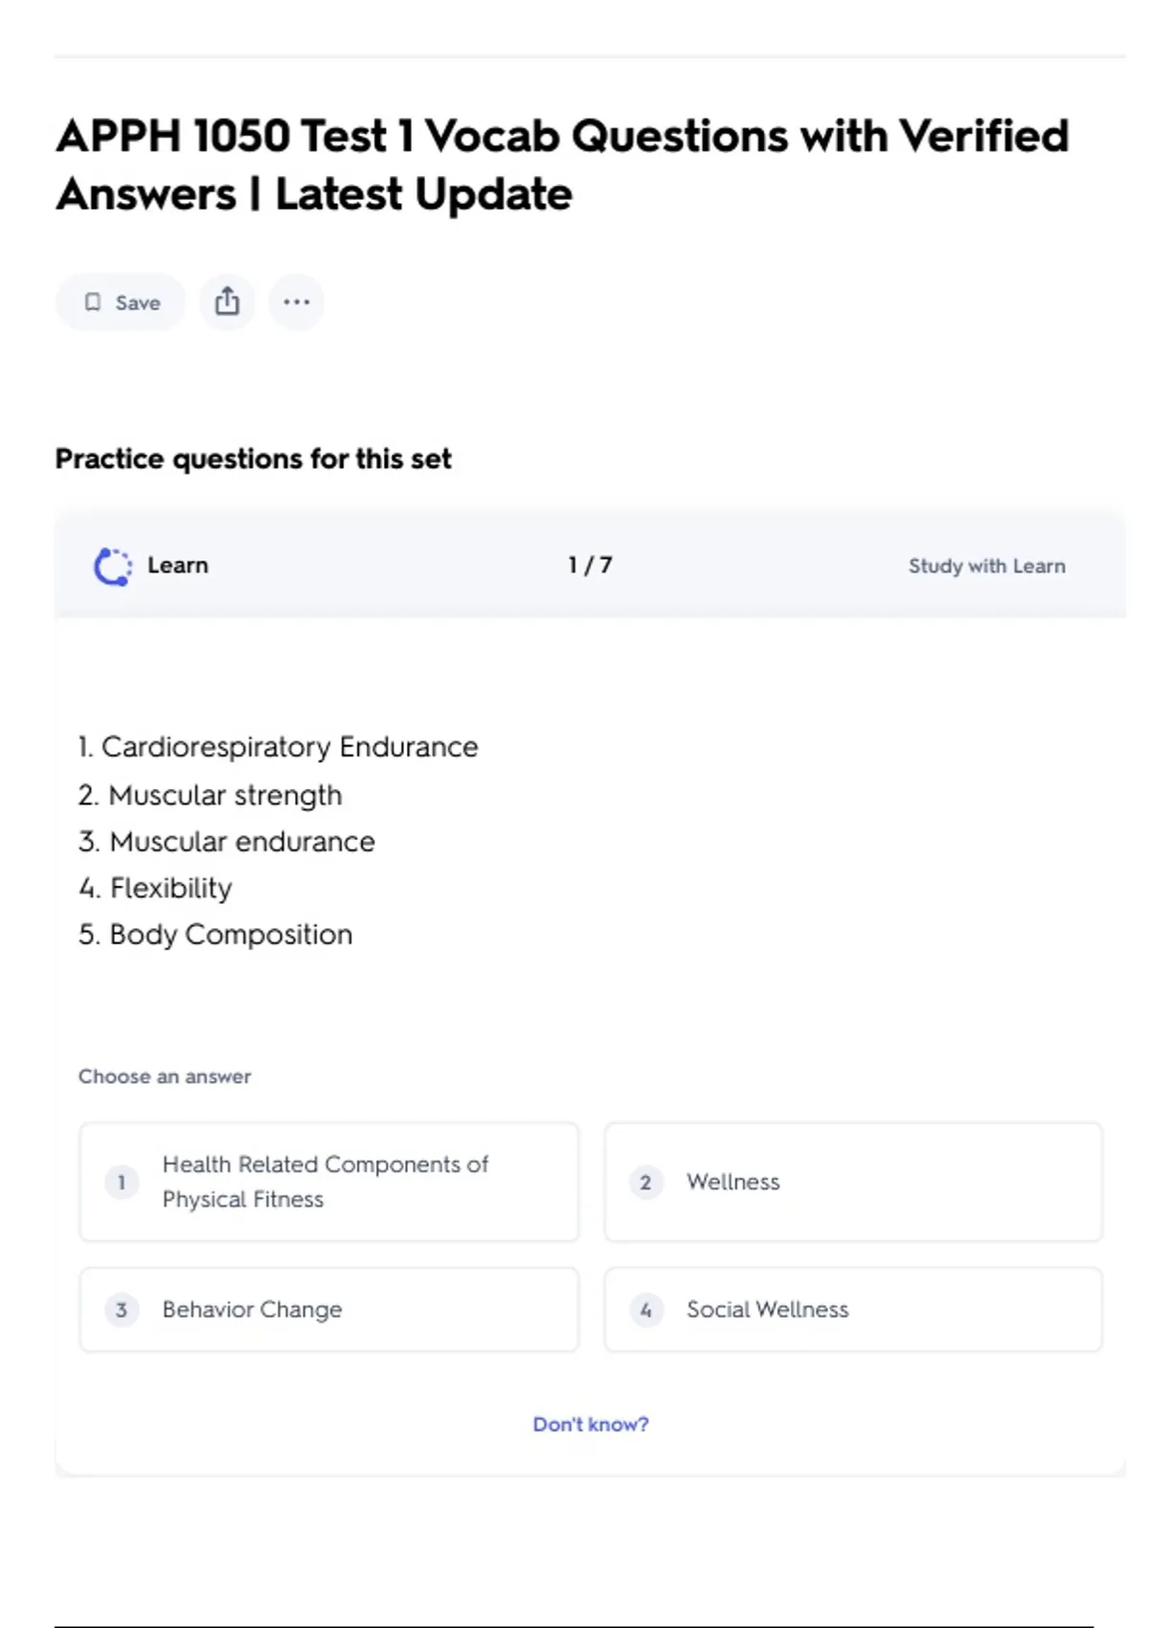Click the Don't know? link
The width and height of the screenshot is (1149, 1628).
pos(590,1424)
